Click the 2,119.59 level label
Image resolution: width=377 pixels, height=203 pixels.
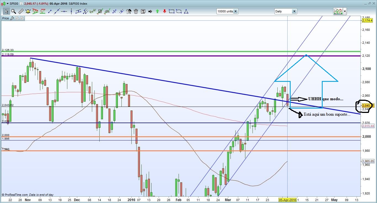(7, 55)
